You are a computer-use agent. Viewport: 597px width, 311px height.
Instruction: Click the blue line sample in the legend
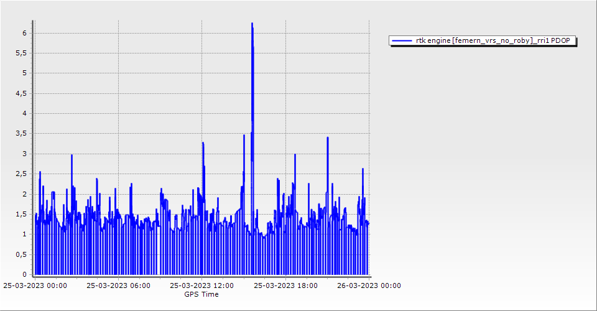(x=402, y=40)
